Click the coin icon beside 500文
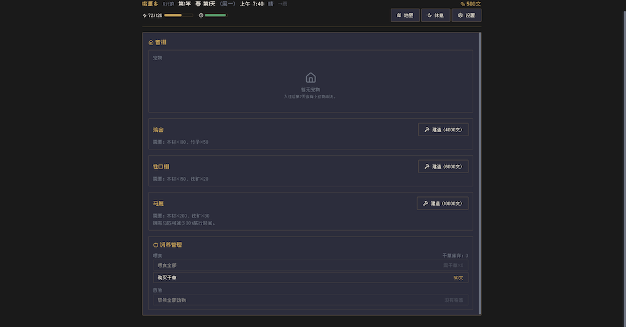 point(463,4)
